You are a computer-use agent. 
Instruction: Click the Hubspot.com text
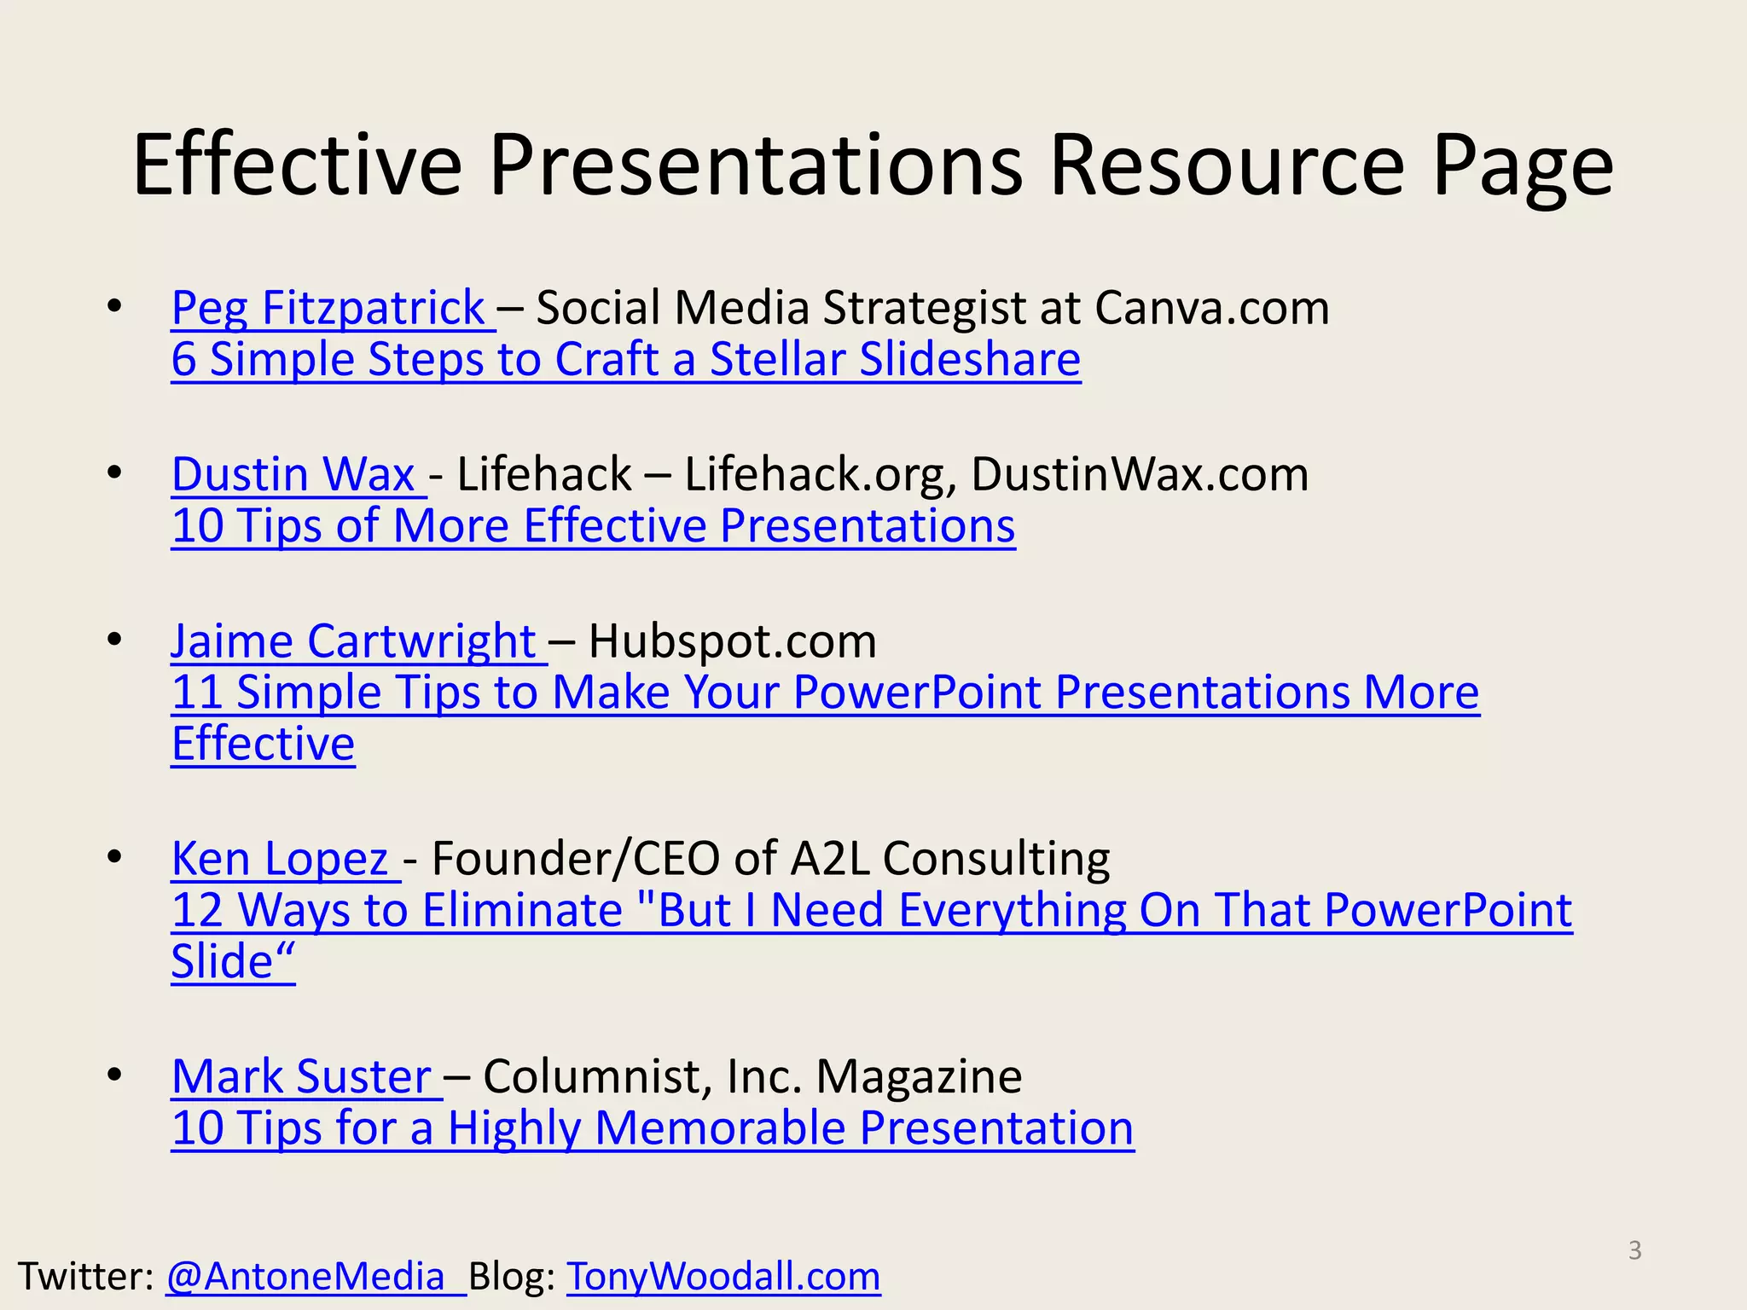point(733,641)
